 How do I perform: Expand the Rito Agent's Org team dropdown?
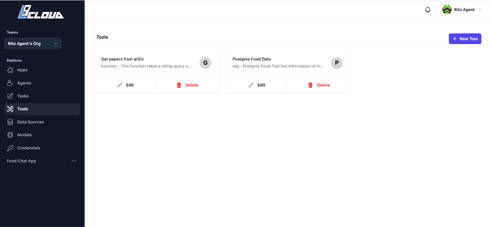tap(32, 44)
